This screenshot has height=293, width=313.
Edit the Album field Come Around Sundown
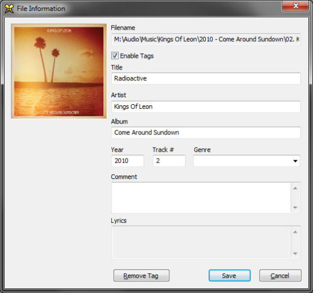click(206, 133)
